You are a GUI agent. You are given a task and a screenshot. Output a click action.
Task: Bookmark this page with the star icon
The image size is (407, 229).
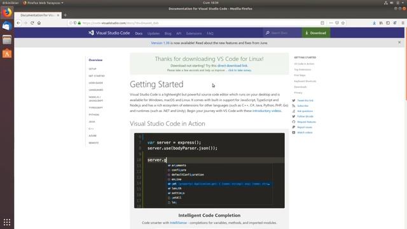coord(343,23)
